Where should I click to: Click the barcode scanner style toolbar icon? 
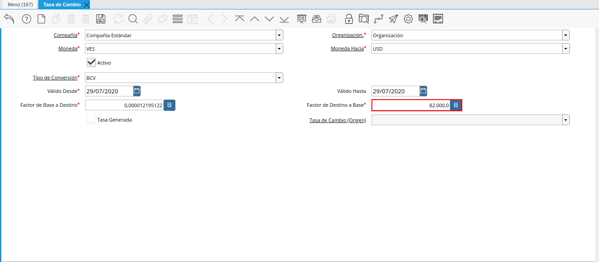click(x=423, y=19)
